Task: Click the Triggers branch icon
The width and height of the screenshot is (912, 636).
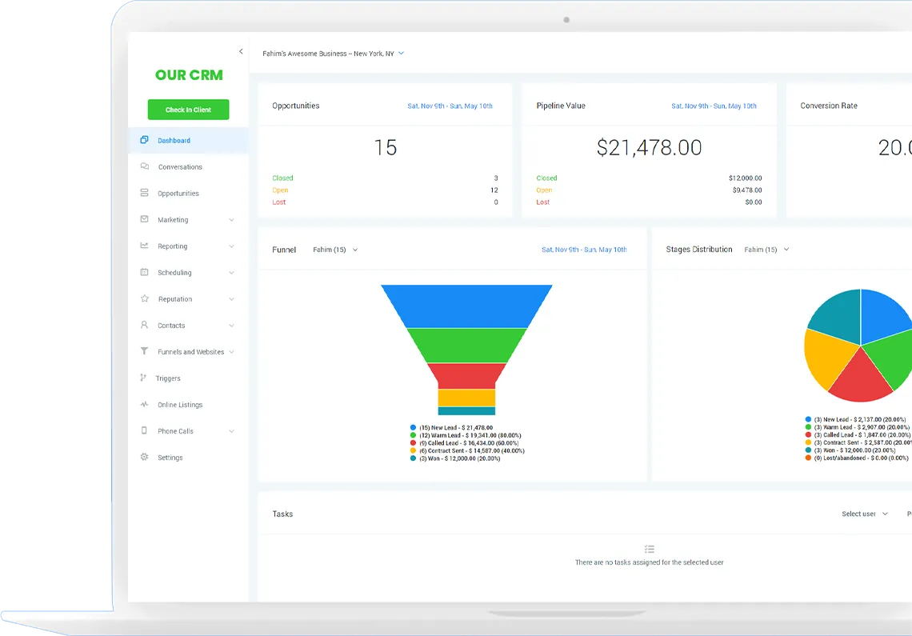Action: (x=143, y=378)
